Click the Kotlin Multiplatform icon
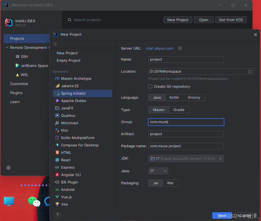The height and width of the screenshot is (221, 261). [57, 138]
